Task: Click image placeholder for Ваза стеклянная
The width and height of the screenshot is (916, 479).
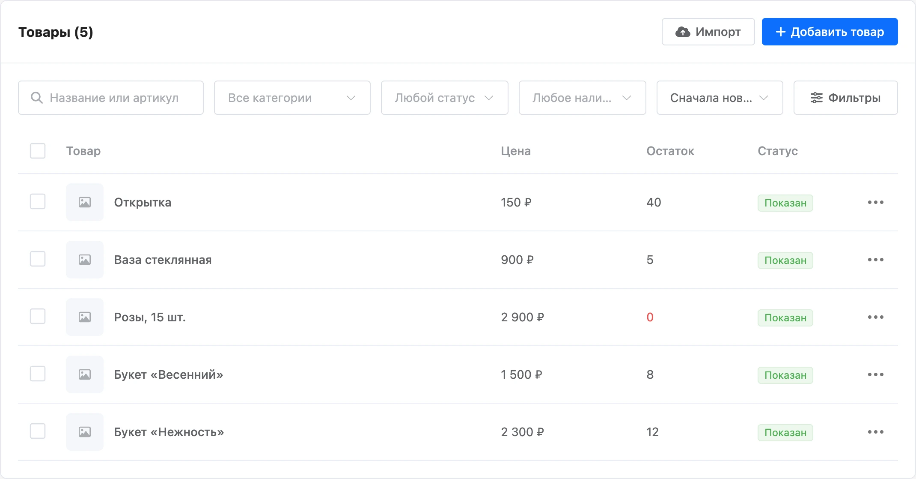Action: [x=85, y=260]
